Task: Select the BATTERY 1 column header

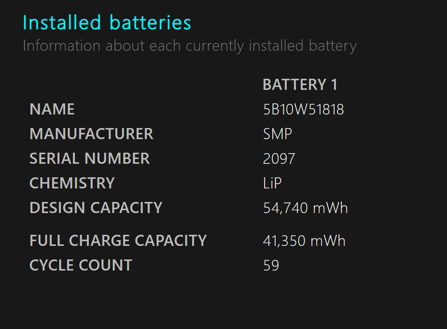Action: (x=300, y=85)
